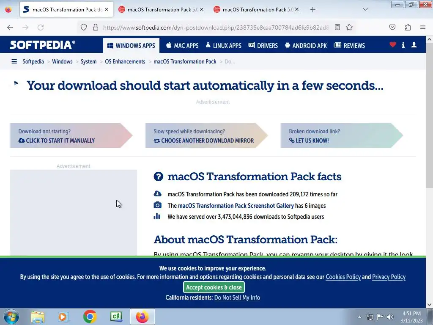Open the Mac Apps section
The width and height of the screenshot is (433, 325).
tap(182, 46)
